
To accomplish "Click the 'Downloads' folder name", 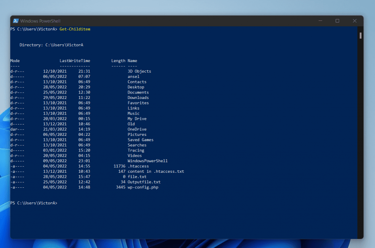I will (138, 98).
